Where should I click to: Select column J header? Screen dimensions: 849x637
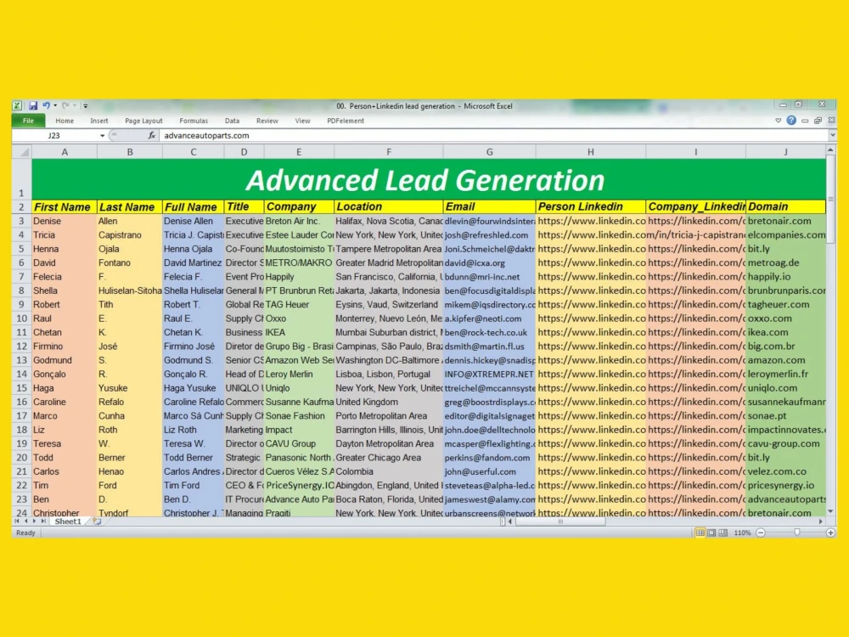pos(785,152)
